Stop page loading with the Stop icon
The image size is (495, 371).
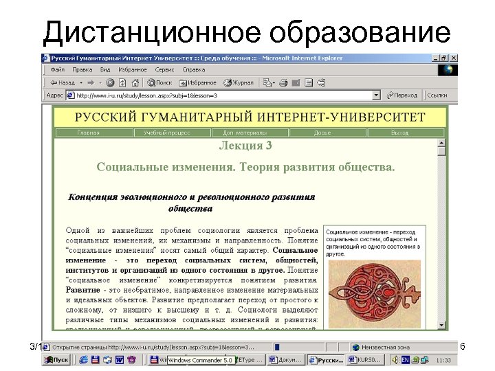click(110, 82)
